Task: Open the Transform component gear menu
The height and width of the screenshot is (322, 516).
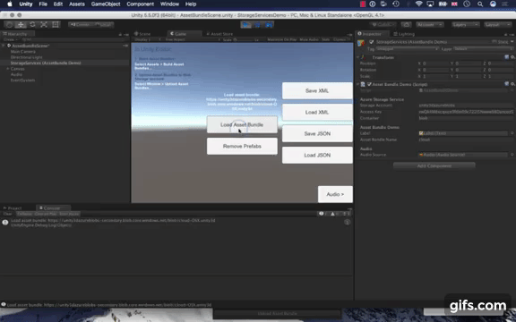Action: coord(512,57)
